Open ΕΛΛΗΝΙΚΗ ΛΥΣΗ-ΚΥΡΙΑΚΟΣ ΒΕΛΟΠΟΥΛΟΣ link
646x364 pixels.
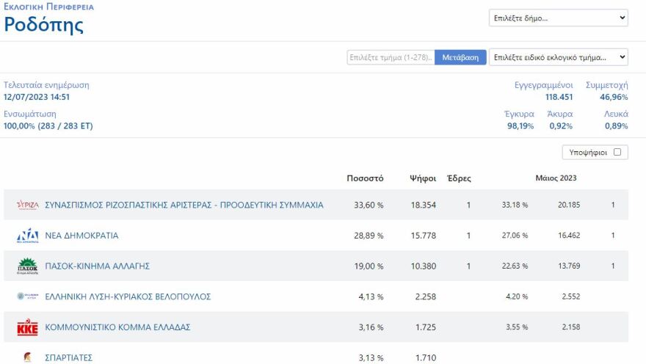coord(128,296)
